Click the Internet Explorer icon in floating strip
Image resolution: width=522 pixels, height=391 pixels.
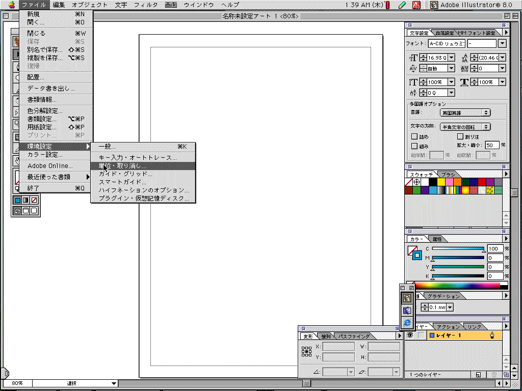click(407, 323)
